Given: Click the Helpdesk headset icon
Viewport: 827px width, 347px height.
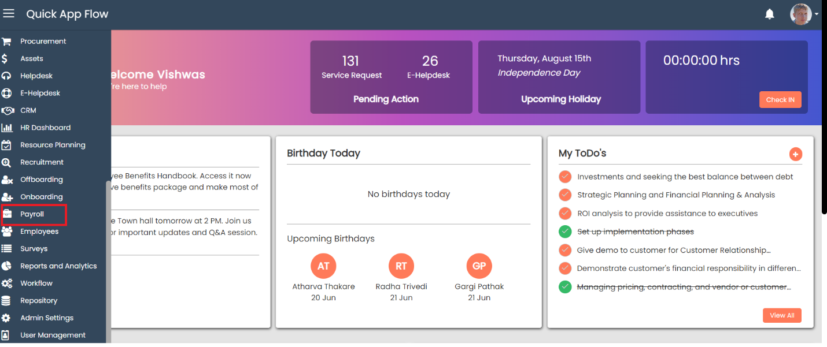Looking at the screenshot, I should 6,76.
